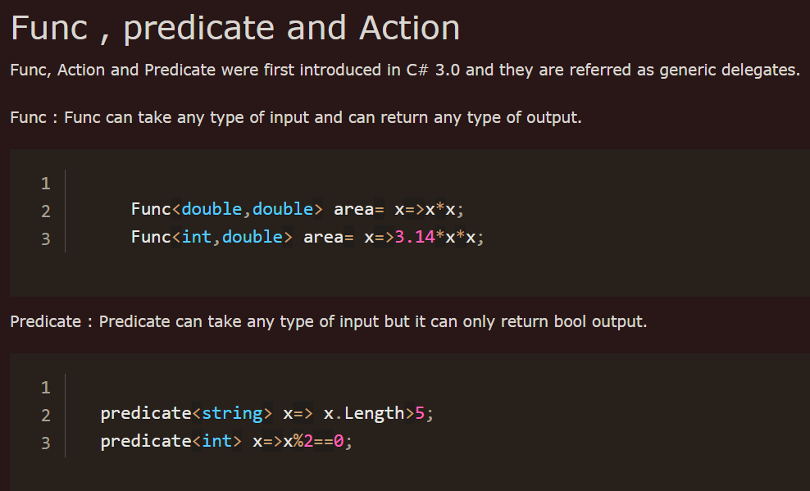Click the 'Func : Func can take' description
This screenshot has width=810, height=491.
coord(296,118)
